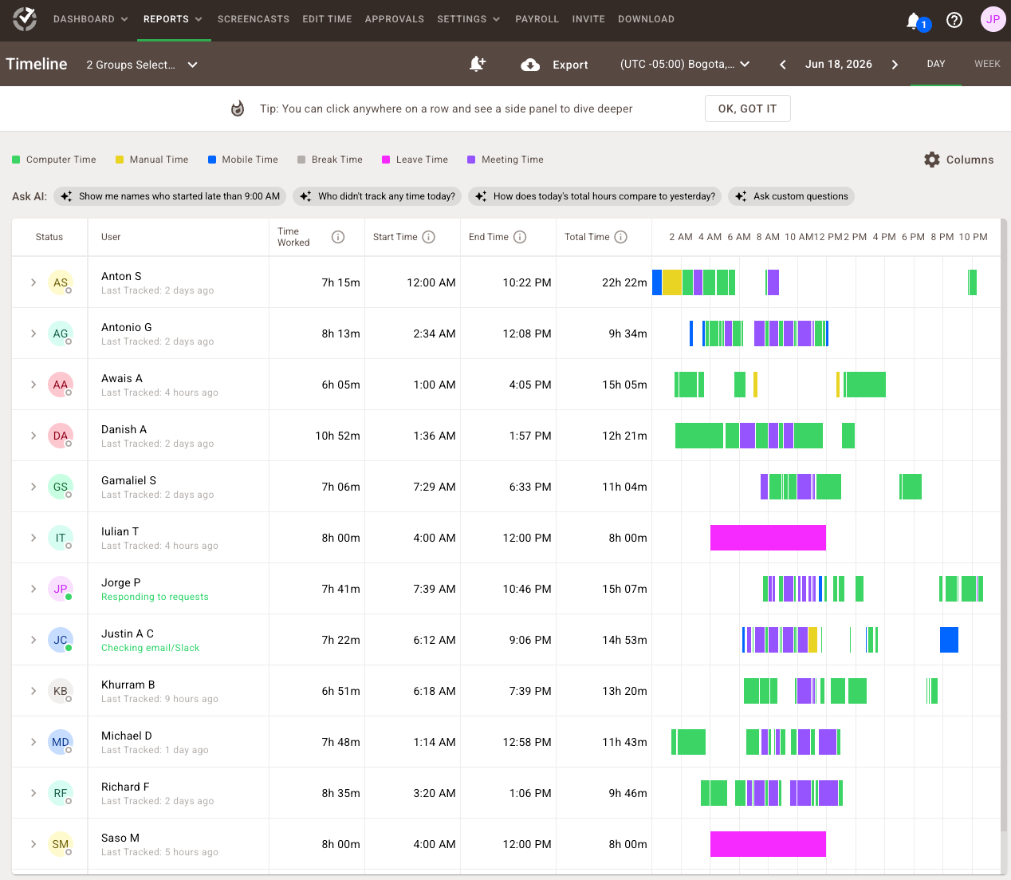Click the app logo checkmark icon
Image resolution: width=1011 pixels, height=880 pixels.
tap(25, 19)
